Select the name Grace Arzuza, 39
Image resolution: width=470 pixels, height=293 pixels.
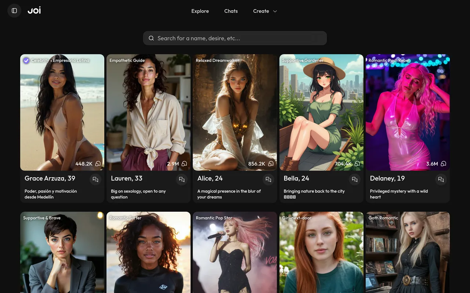[x=50, y=178]
